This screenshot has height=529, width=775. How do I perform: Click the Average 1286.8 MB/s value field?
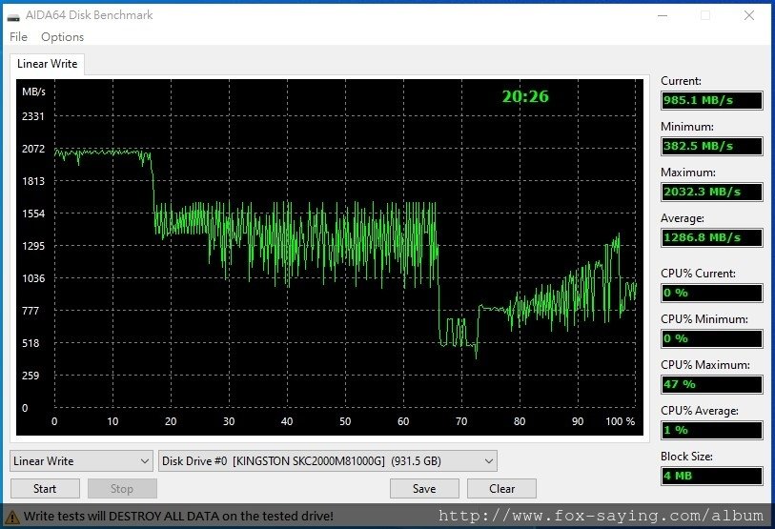click(x=712, y=237)
